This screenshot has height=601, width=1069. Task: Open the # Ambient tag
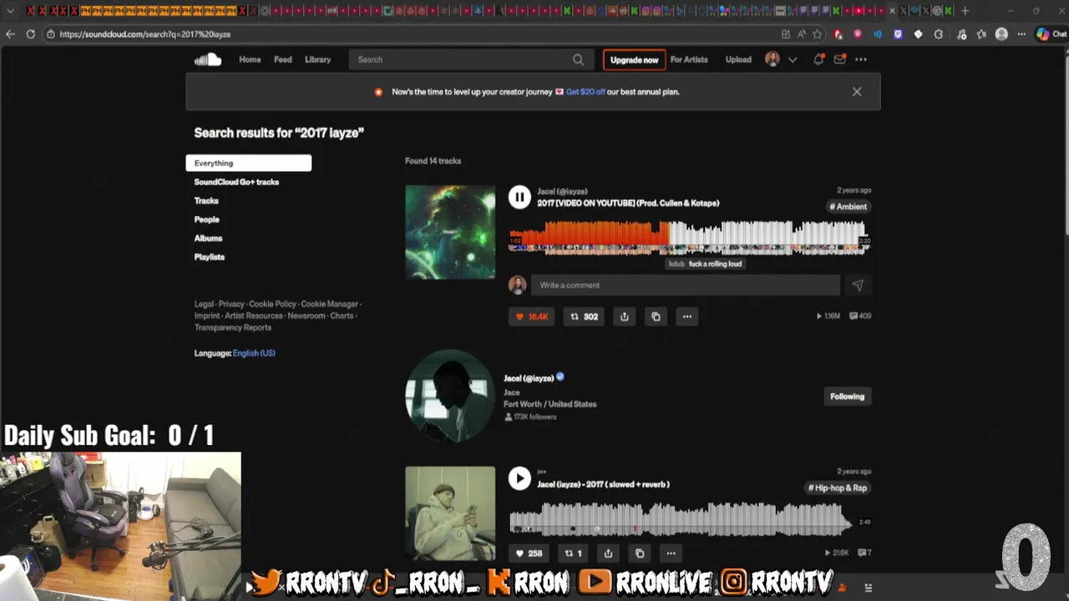click(x=848, y=206)
